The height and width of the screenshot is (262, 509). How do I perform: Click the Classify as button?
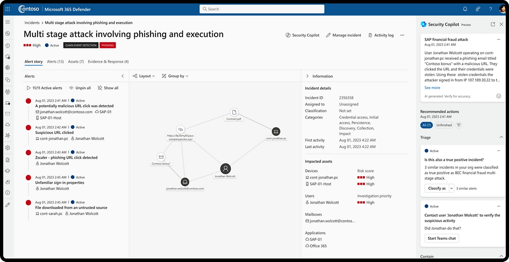pos(436,188)
